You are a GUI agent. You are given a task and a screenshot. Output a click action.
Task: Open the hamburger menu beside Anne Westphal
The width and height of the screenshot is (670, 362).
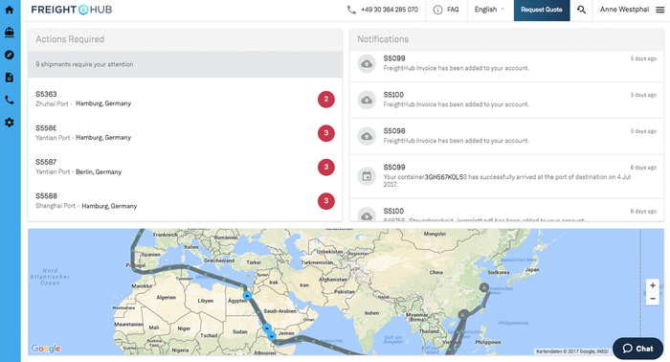[x=660, y=10]
